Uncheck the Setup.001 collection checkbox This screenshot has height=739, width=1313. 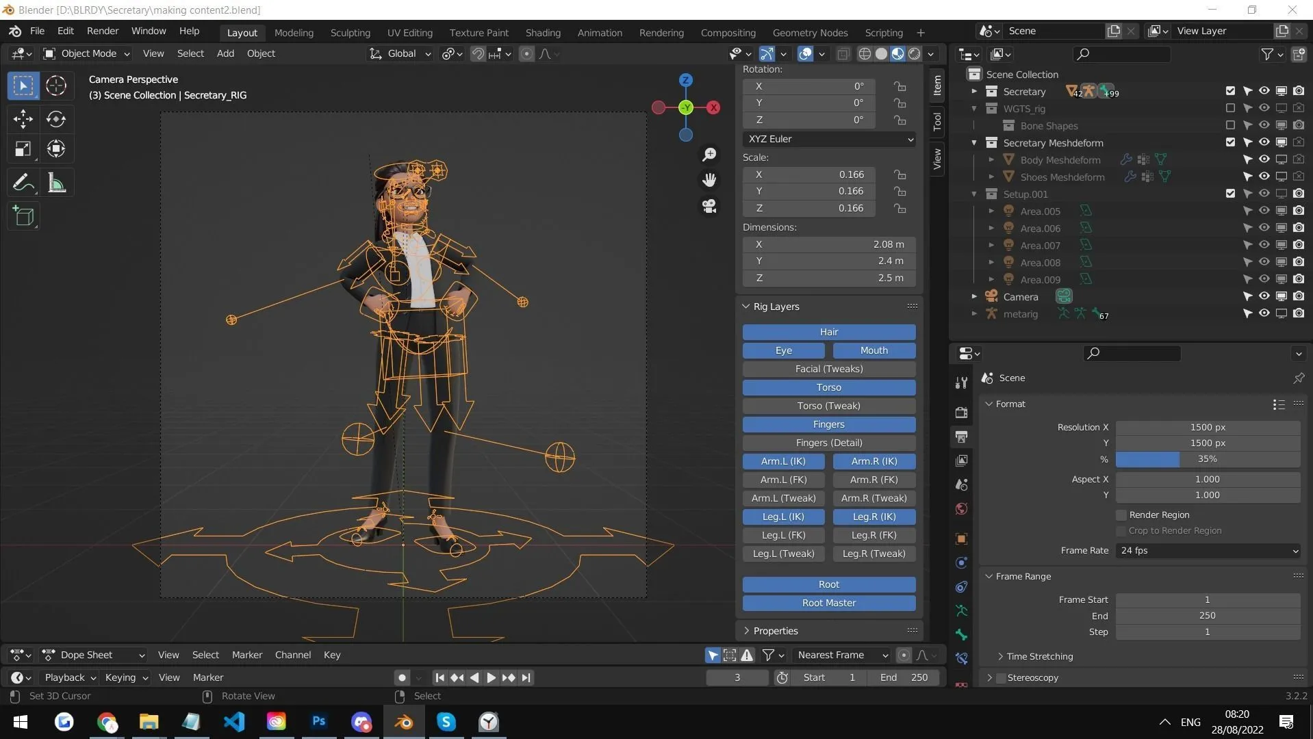pos(1229,194)
